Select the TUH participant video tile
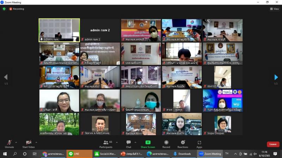The height and width of the screenshot is (158, 282). [x=223, y=101]
